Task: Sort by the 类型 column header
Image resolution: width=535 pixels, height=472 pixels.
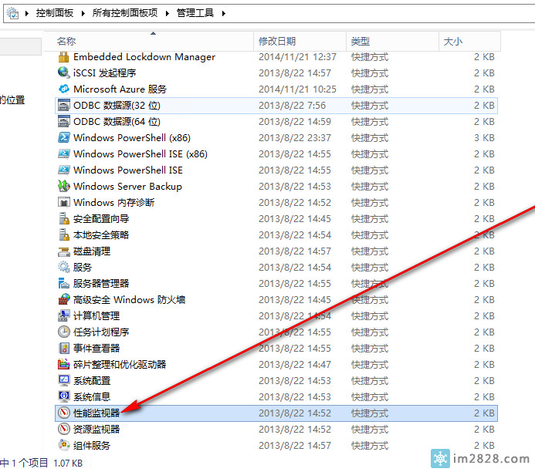Action: (392, 41)
